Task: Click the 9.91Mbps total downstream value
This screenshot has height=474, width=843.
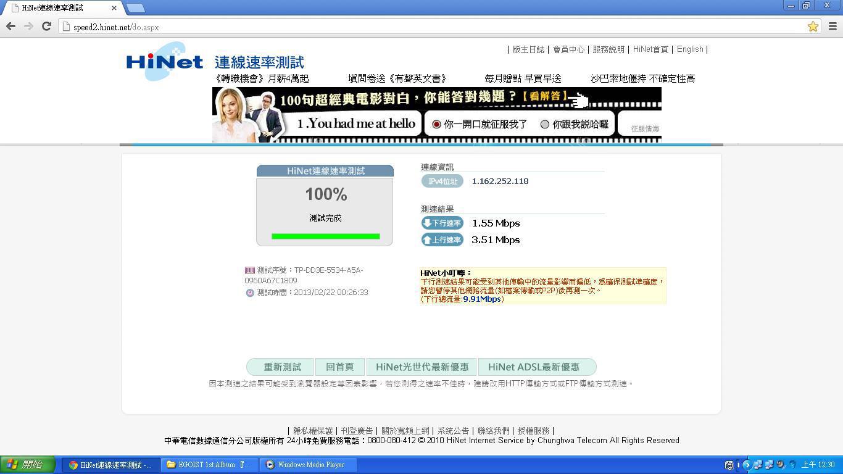Action: pos(482,299)
